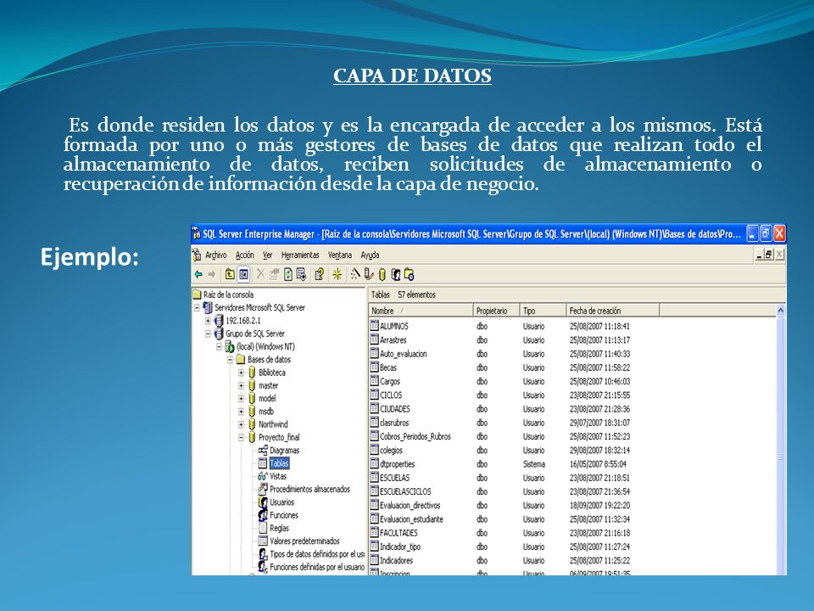Image resolution: width=814 pixels, height=611 pixels.
Task: Expand the Biblioteca database node
Action: [x=241, y=373]
